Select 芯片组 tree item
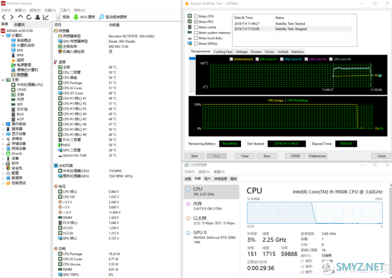 20,109
